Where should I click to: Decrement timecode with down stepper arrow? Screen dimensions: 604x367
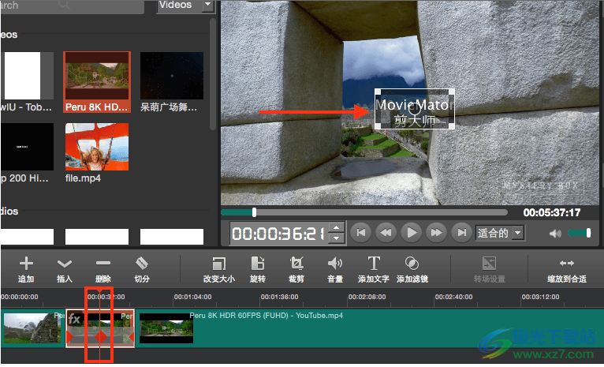tap(336, 238)
